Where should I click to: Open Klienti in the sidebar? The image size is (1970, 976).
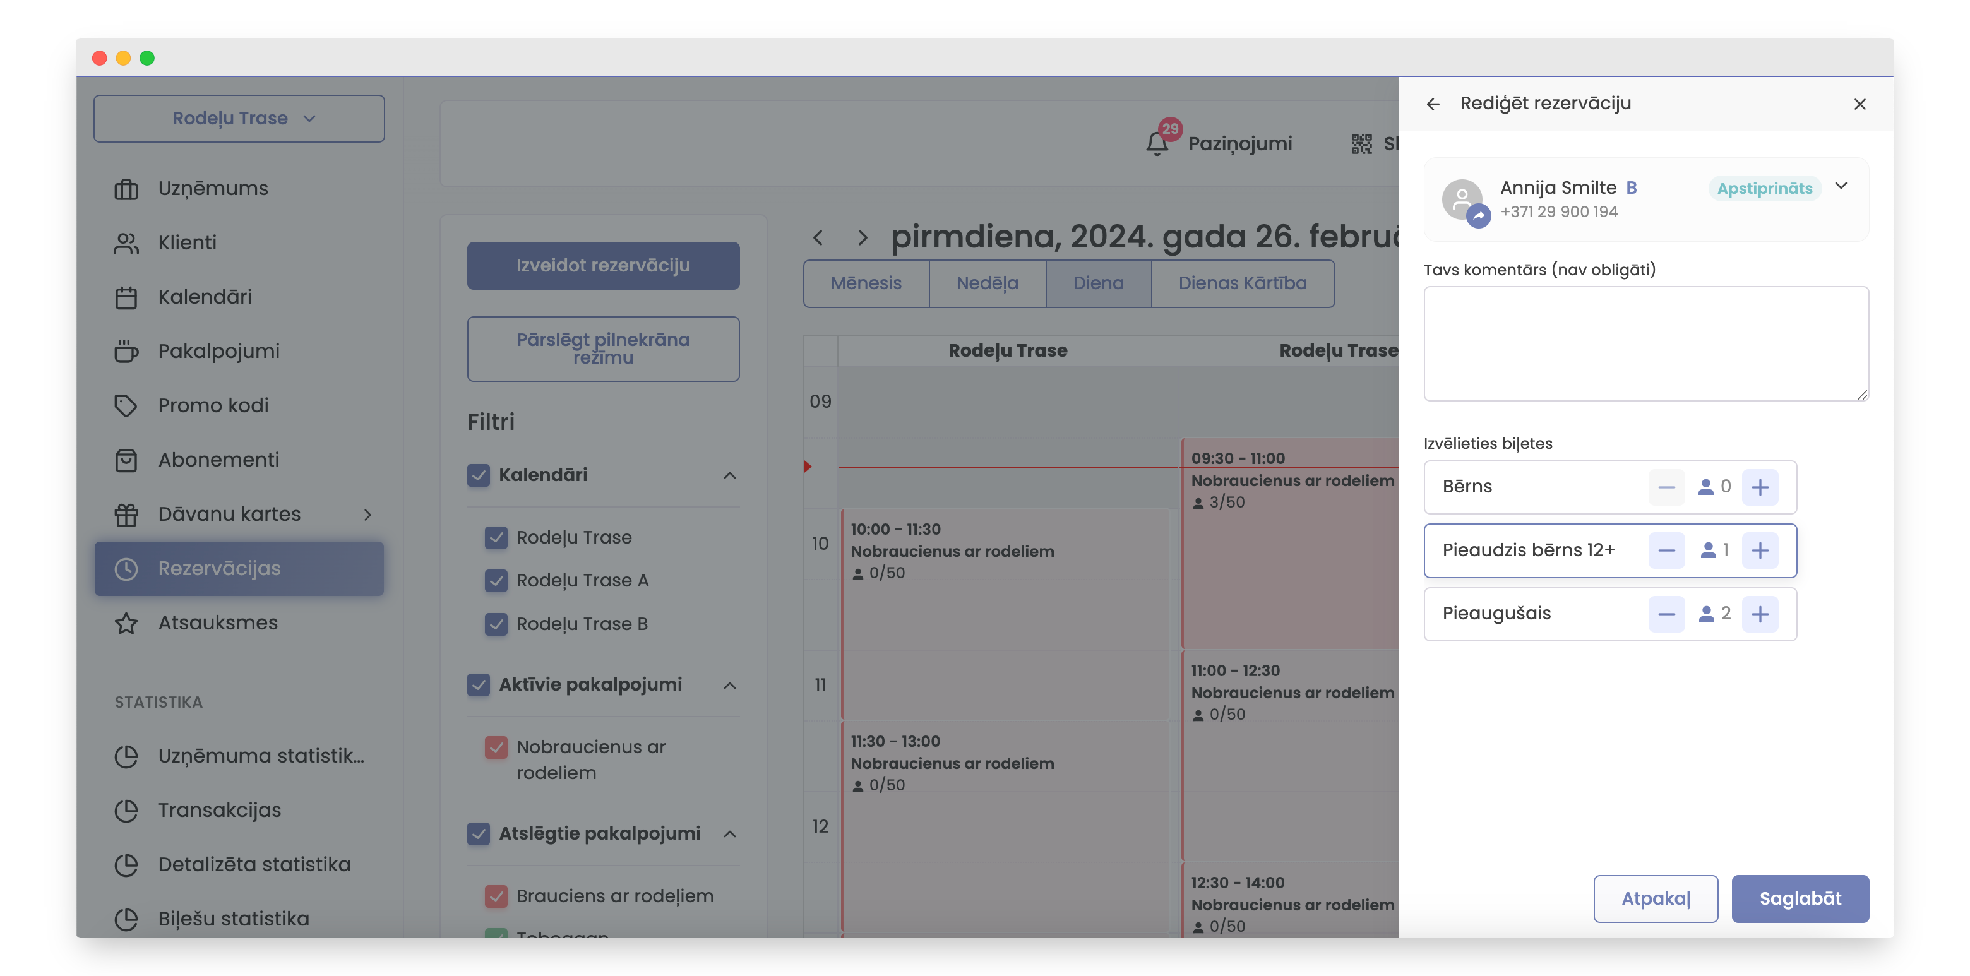tap(188, 242)
